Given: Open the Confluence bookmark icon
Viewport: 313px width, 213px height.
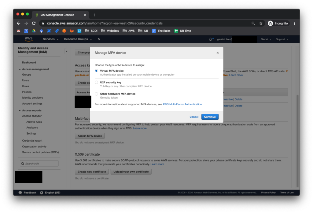Looking at the screenshot, I should coord(49,31).
